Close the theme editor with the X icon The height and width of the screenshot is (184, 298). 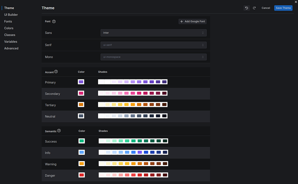[x=296, y=2]
